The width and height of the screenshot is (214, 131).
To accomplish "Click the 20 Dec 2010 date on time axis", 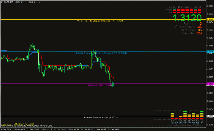I will [6, 130].
